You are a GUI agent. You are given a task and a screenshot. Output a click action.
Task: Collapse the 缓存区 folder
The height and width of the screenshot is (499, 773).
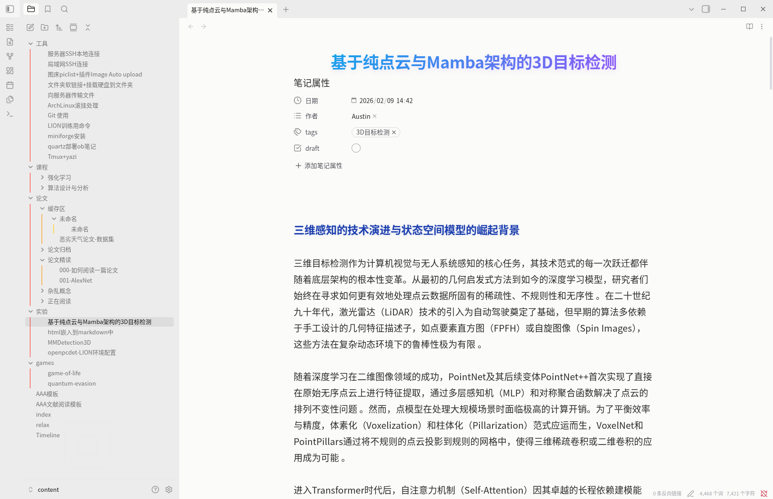click(x=42, y=208)
